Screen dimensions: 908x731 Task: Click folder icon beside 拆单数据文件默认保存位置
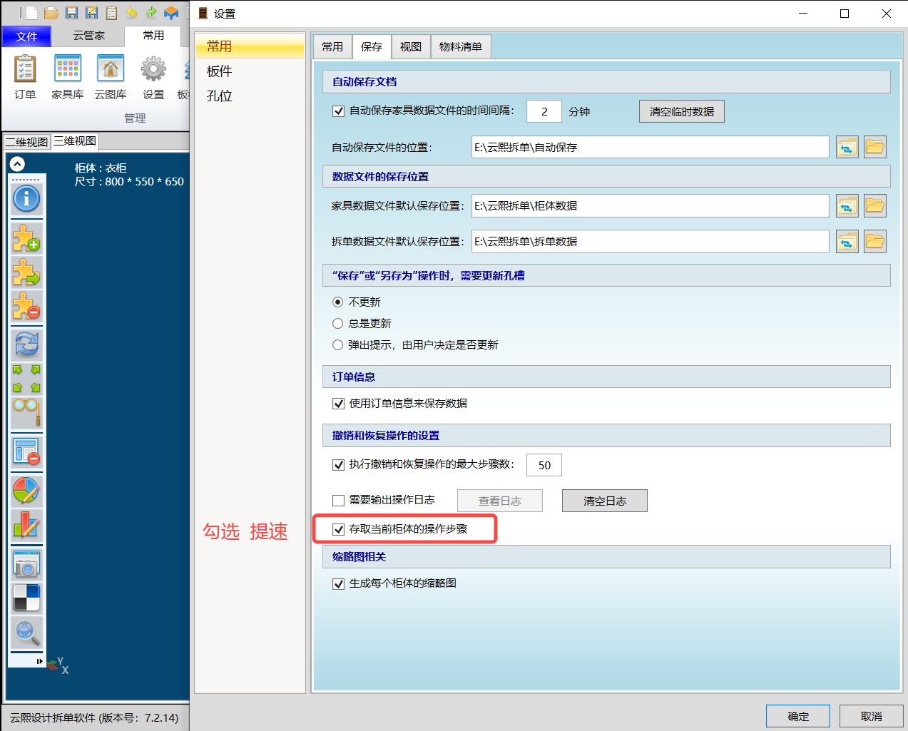point(875,241)
